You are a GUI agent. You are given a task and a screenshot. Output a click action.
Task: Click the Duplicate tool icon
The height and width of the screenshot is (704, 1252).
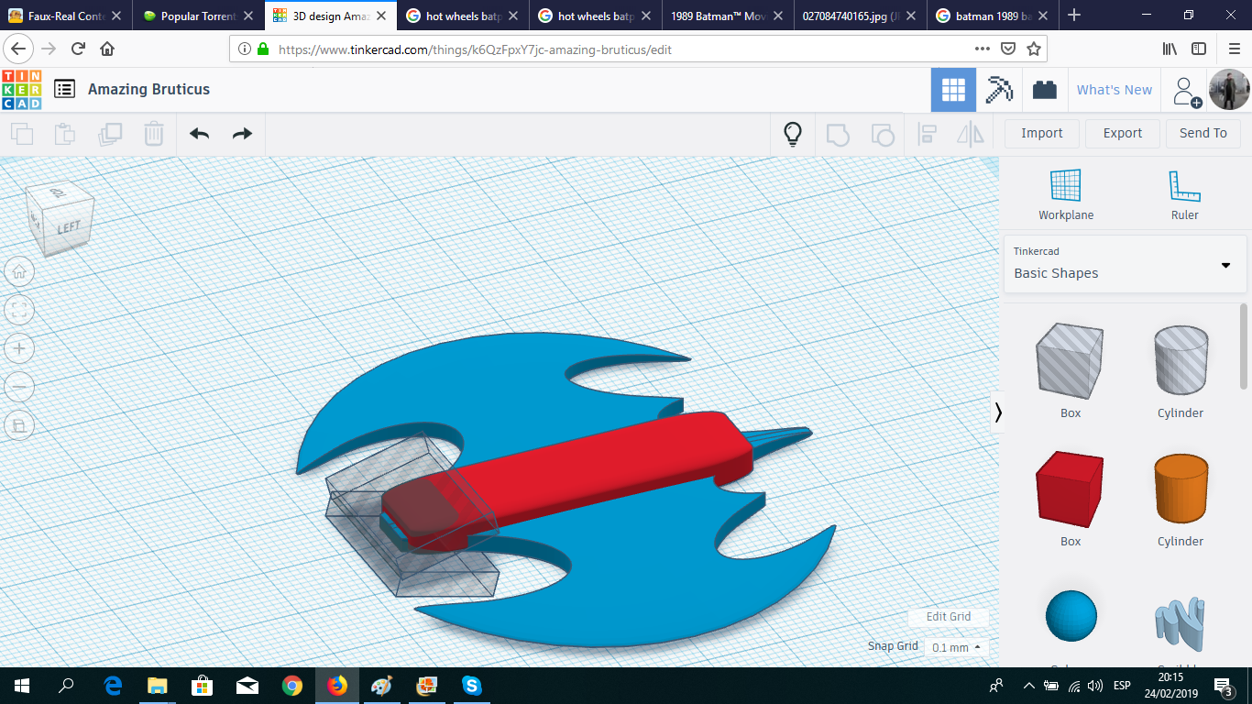(110, 134)
